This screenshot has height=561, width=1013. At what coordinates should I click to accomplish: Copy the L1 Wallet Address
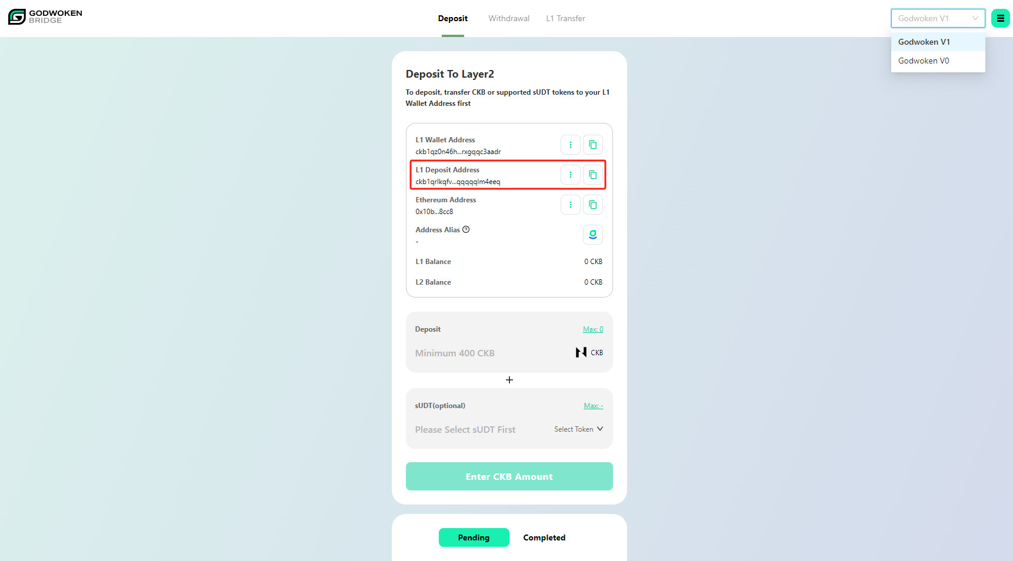click(593, 145)
